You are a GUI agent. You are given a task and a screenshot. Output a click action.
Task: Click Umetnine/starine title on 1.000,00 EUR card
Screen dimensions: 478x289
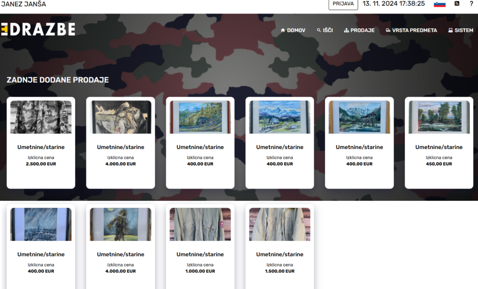click(x=200, y=254)
